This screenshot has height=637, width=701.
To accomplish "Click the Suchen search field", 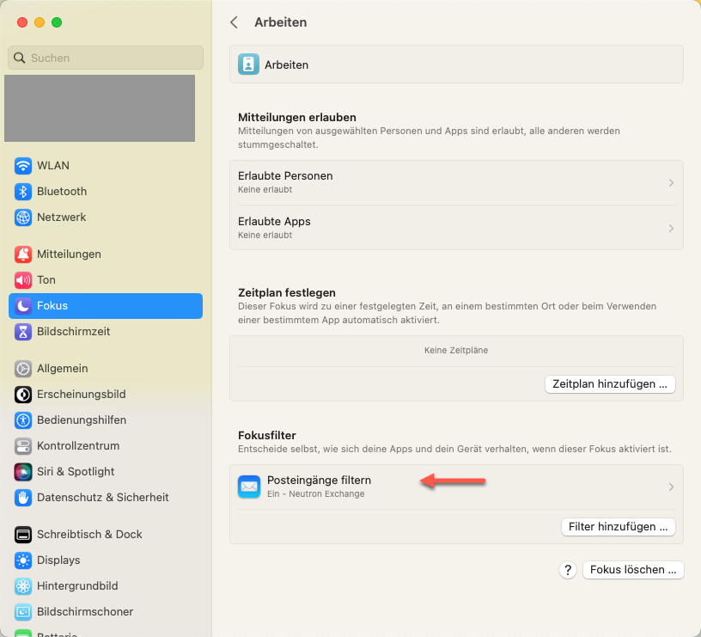I will (x=106, y=58).
